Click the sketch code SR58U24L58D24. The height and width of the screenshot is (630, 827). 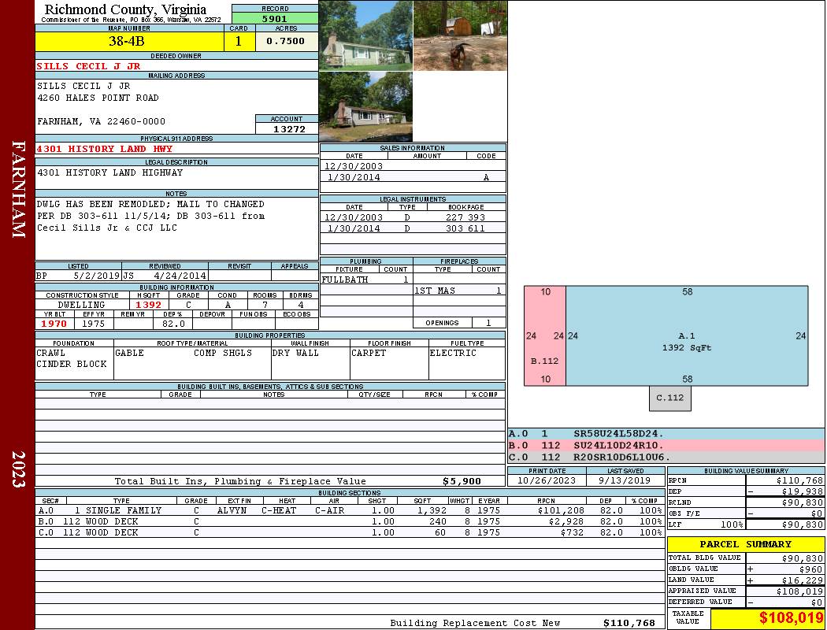(618, 433)
